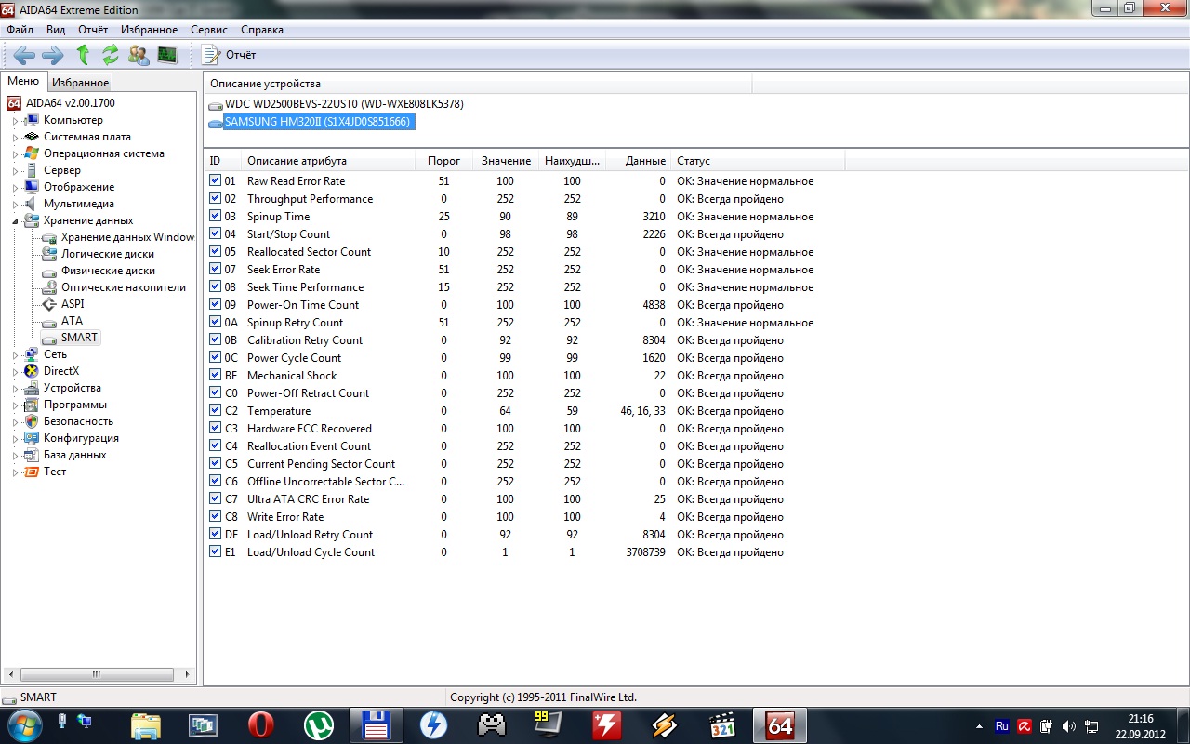Image resolution: width=1190 pixels, height=744 pixels.
Task: Open the Отчёт menu in the menu bar
Action: coord(93,30)
